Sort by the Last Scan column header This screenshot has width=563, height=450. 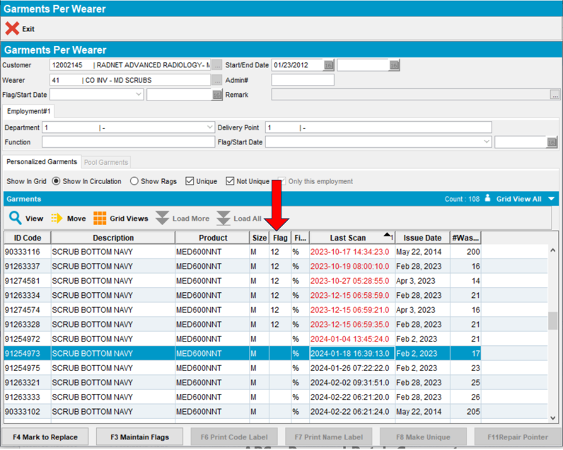click(x=348, y=238)
